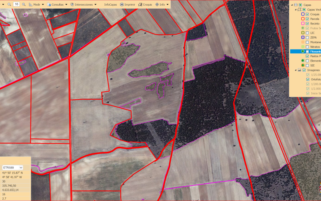Enable the ZEPA layer checkbox

point(307,38)
